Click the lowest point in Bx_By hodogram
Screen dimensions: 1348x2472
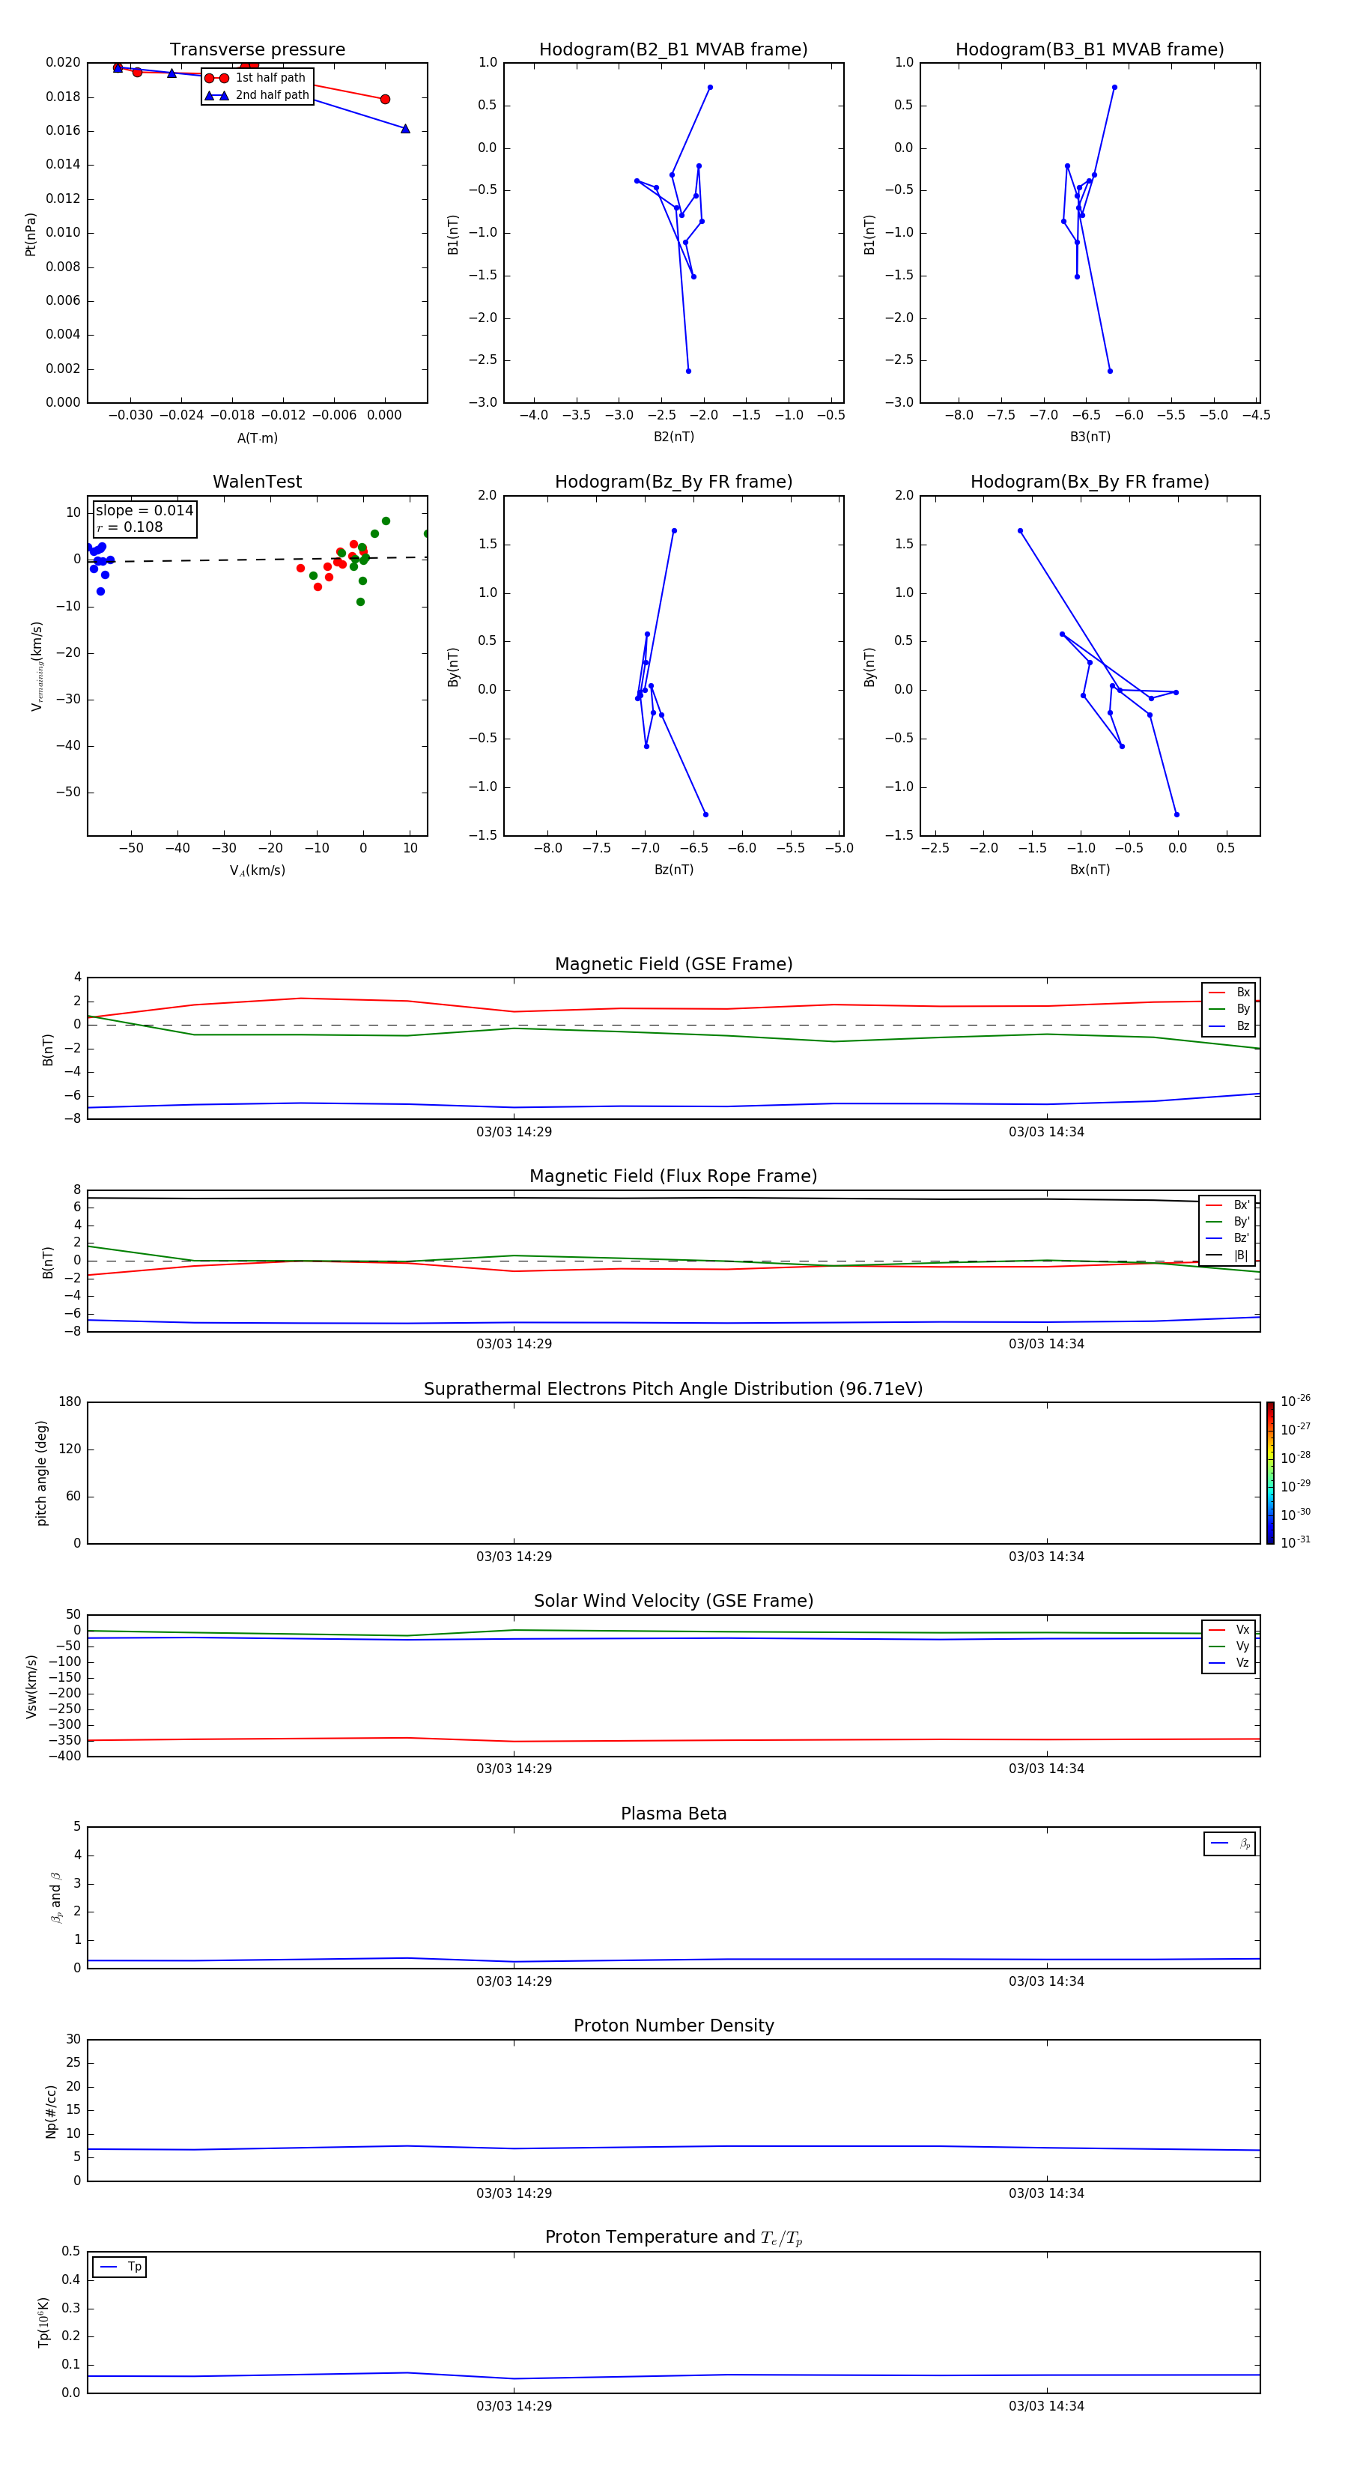click(1177, 815)
